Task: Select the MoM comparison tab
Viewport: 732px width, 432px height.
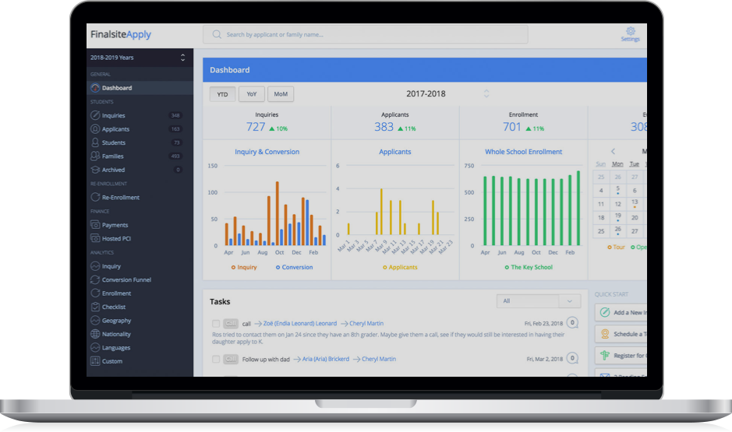Action: click(x=281, y=94)
